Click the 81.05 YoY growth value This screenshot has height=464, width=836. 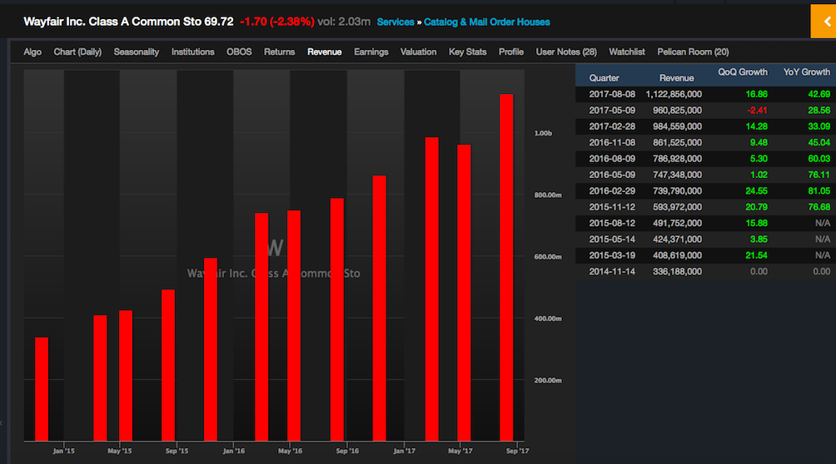click(819, 190)
